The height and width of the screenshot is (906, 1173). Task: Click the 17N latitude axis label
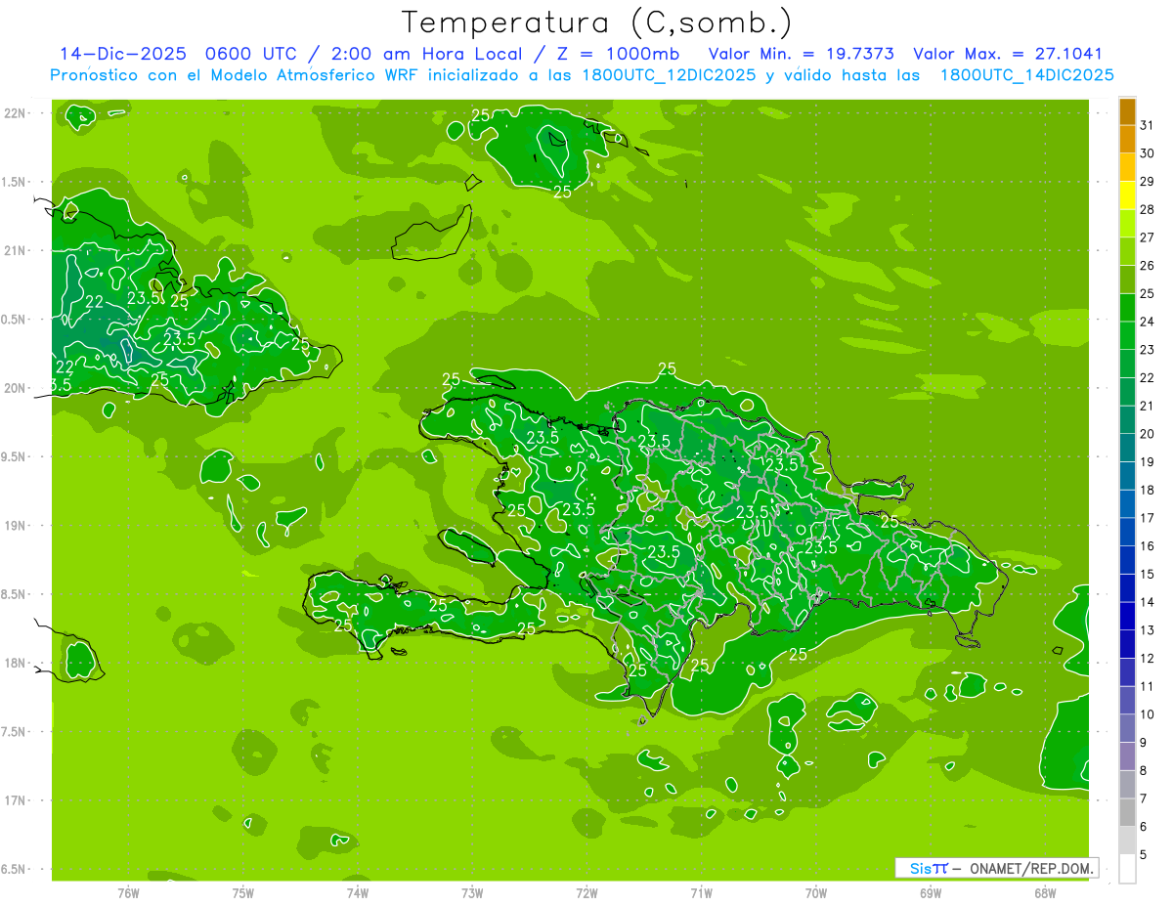17,800
